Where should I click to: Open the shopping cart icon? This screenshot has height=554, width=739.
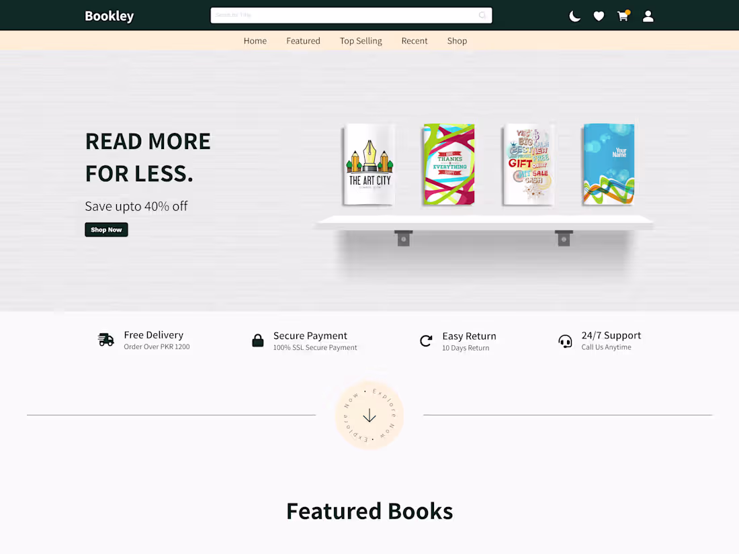[x=623, y=16]
